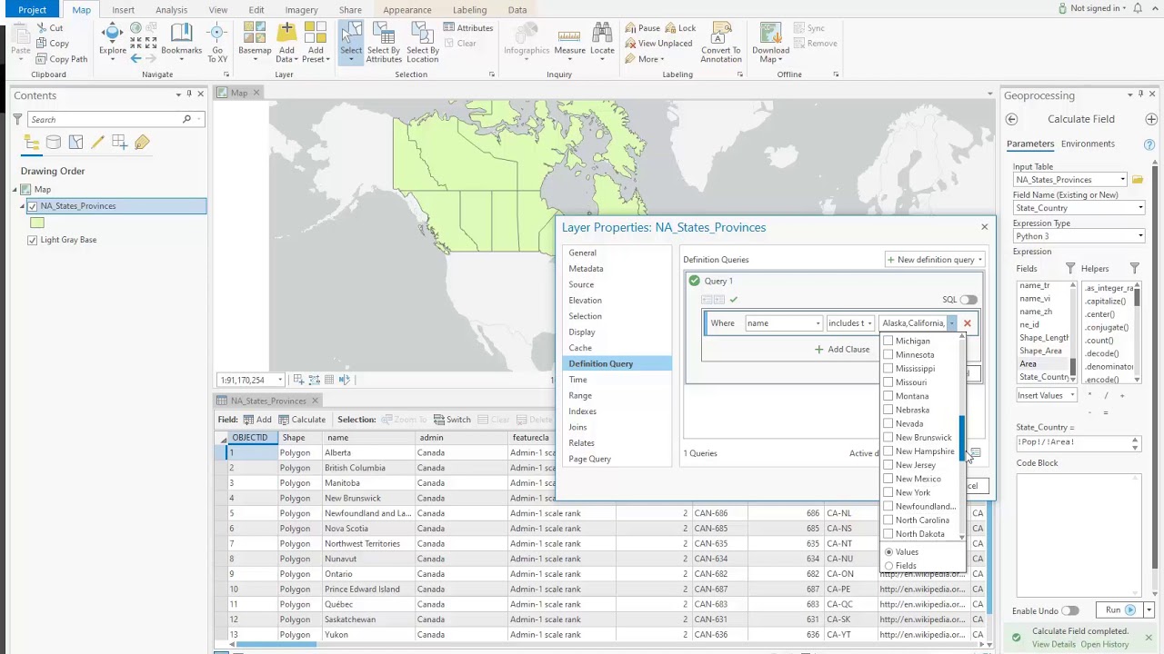
Task: Click Add field in attribute table
Action: click(x=257, y=420)
